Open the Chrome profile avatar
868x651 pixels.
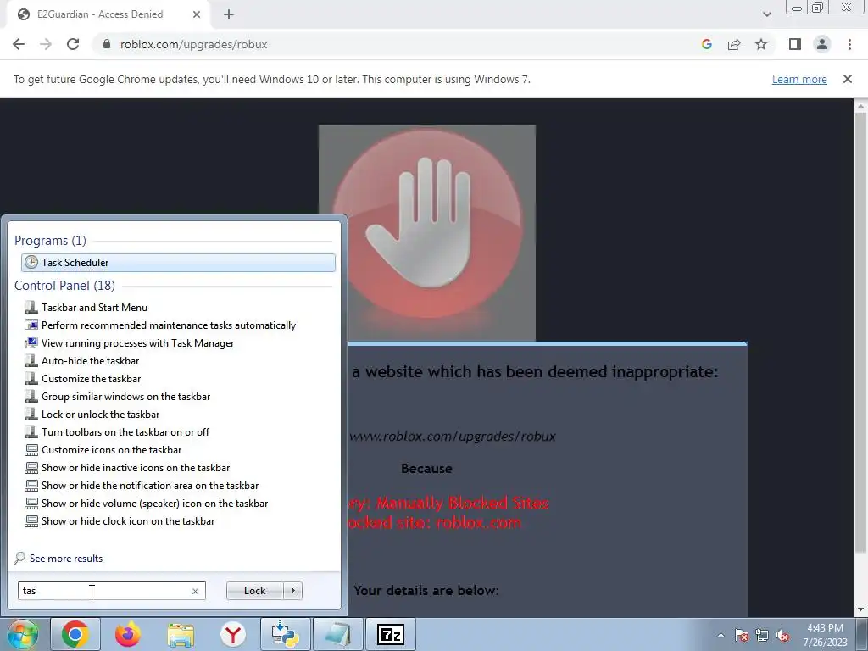click(x=822, y=44)
